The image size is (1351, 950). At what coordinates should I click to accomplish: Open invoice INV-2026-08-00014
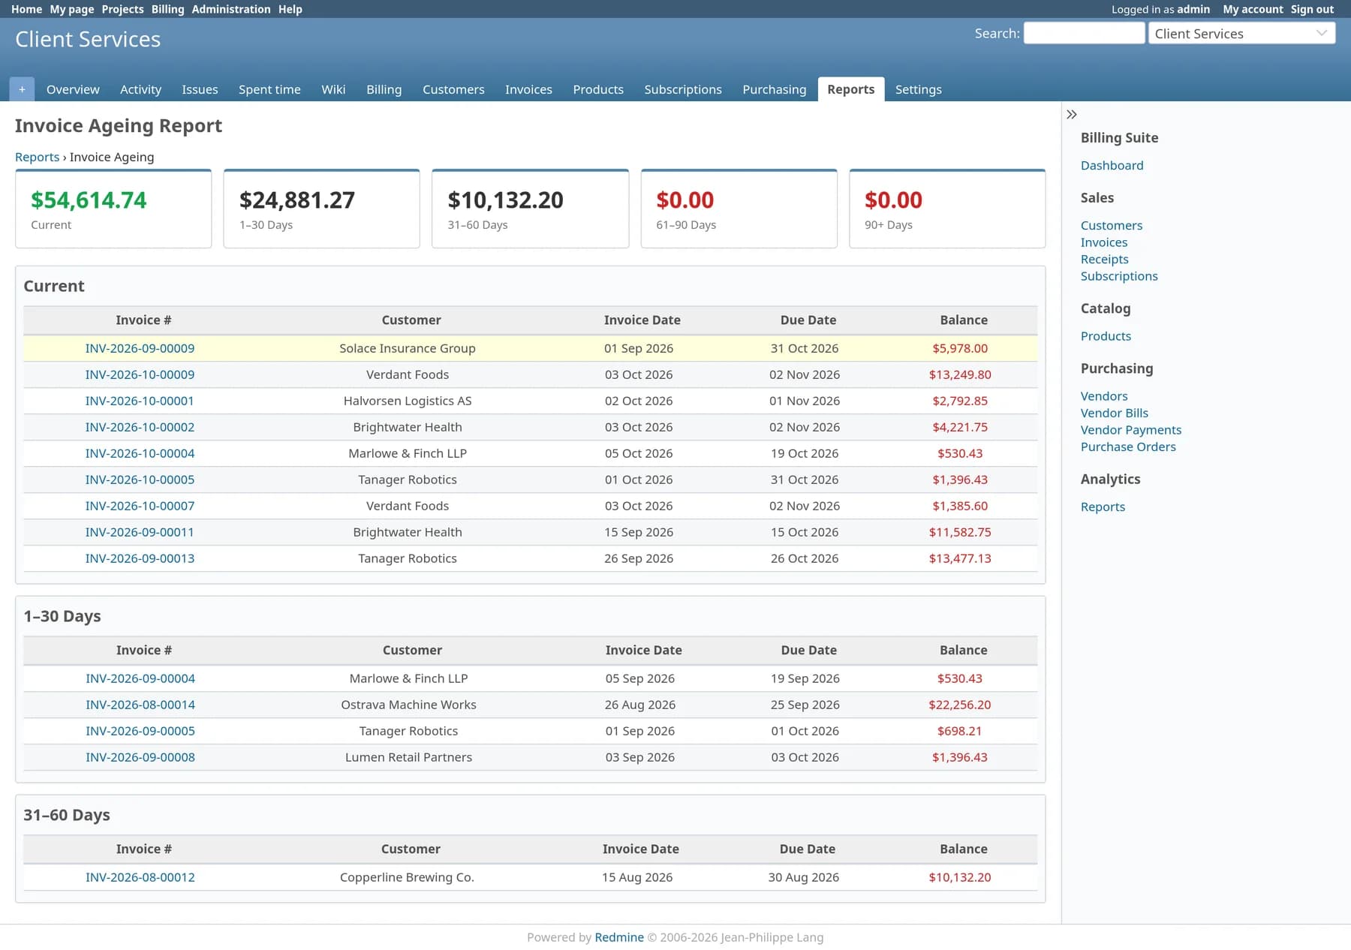pyautogui.click(x=140, y=705)
